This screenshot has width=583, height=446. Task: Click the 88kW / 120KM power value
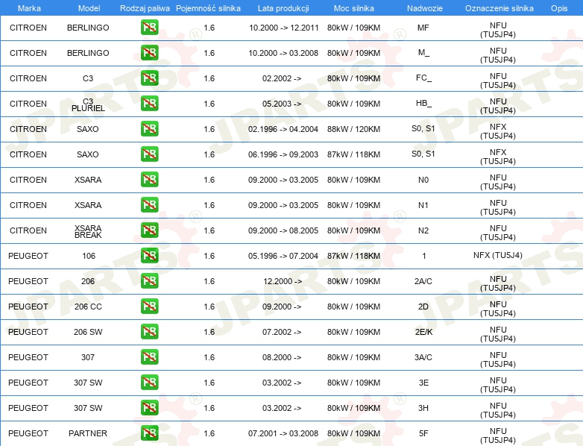(x=353, y=129)
